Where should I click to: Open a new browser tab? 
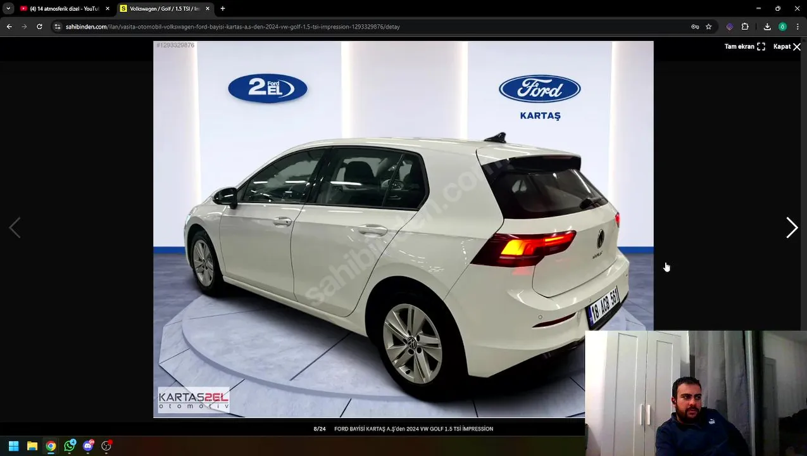coord(222,9)
